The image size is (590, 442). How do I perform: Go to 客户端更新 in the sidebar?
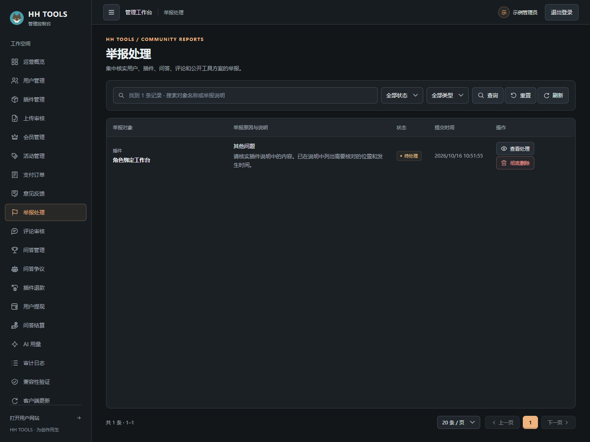click(45, 401)
